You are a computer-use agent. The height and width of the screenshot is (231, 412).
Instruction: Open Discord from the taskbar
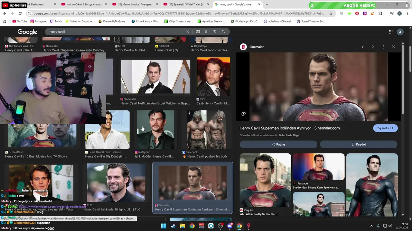230,226
